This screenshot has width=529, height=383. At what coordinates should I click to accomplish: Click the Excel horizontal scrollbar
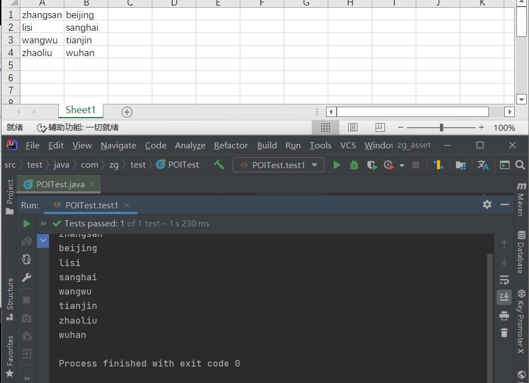412,112
